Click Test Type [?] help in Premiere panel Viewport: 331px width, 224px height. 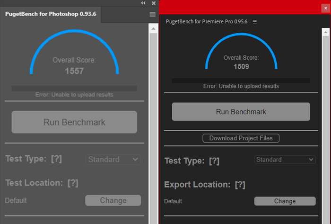coord(214,161)
